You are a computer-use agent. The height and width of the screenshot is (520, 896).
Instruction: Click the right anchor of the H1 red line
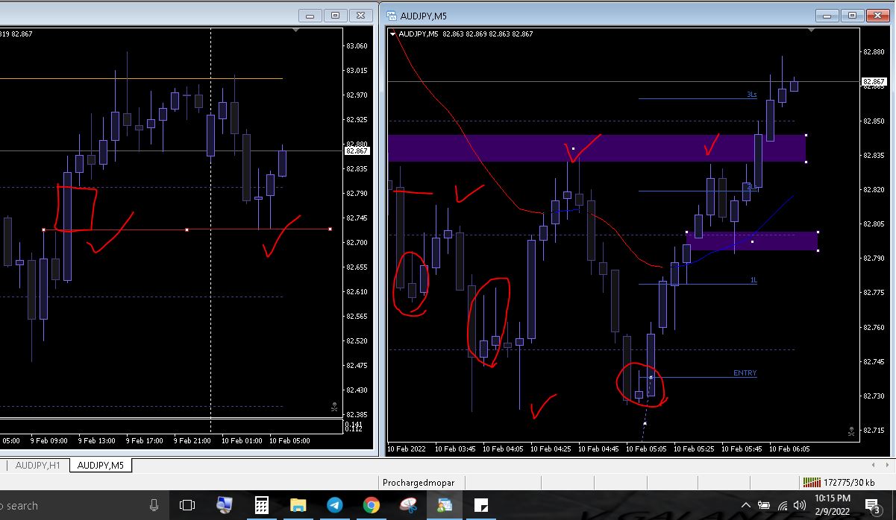[x=330, y=229]
